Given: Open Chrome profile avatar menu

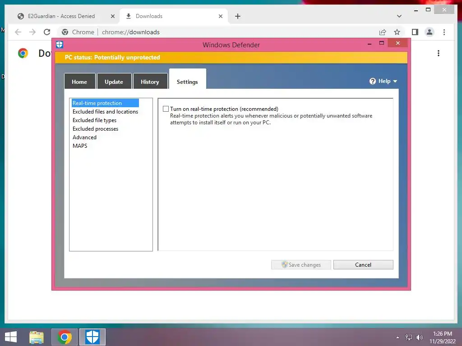Looking at the screenshot, I should click(x=430, y=32).
